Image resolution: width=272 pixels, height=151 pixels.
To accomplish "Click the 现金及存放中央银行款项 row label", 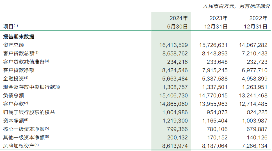I will [31, 87].
